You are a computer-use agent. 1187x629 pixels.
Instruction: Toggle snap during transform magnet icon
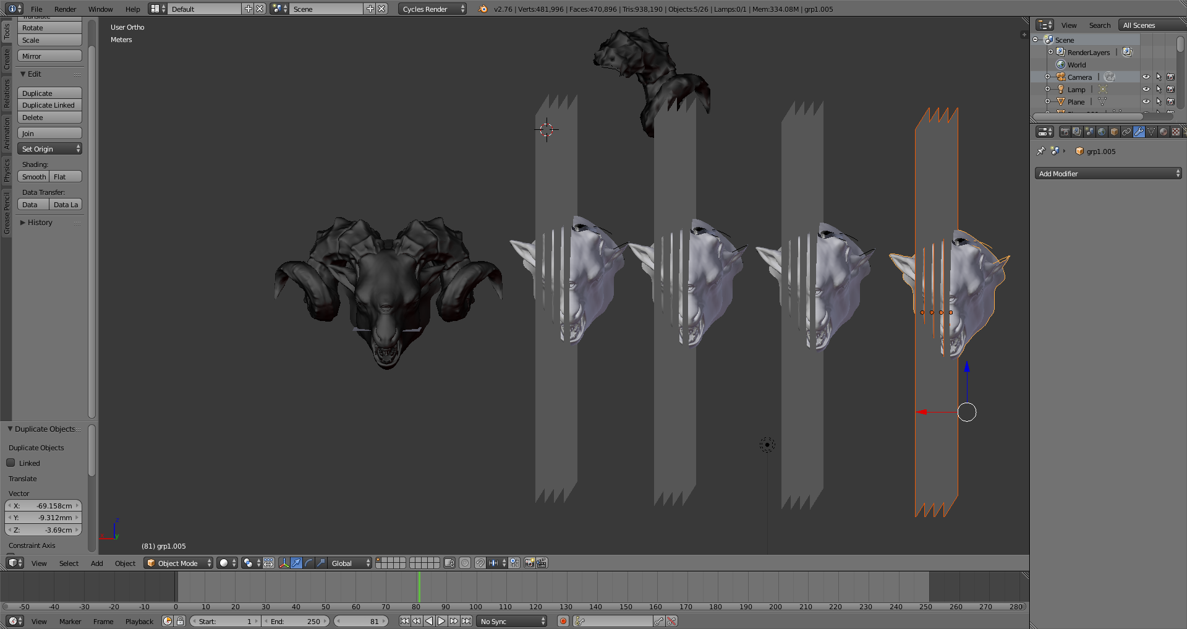480,563
